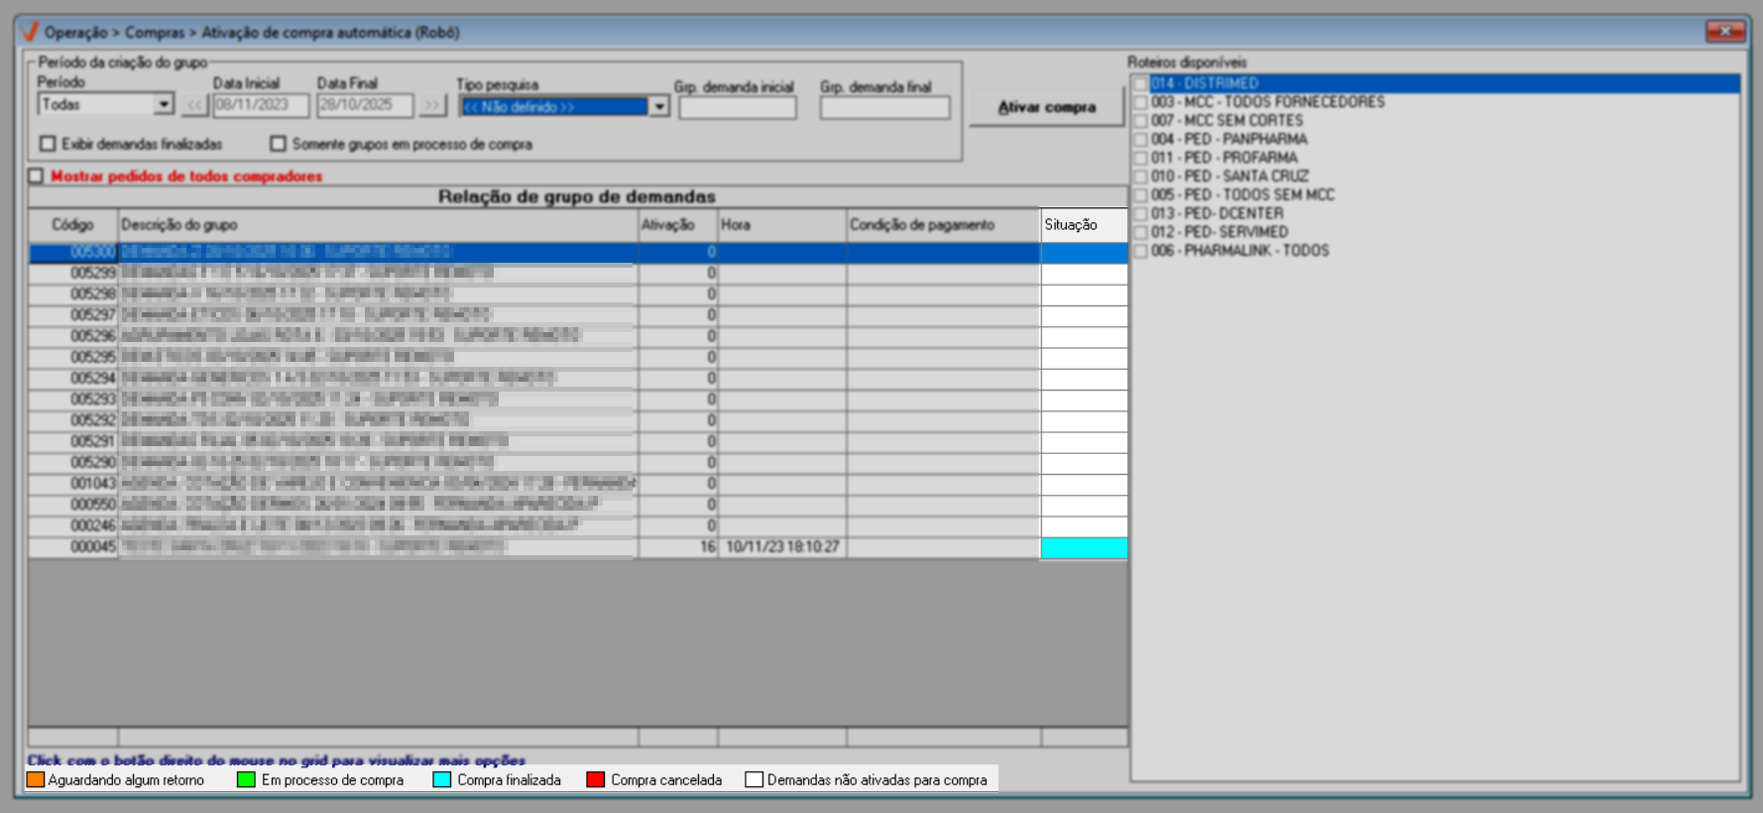
Task: Click the cyan Situação cell of row 000045
Action: 1085,547
